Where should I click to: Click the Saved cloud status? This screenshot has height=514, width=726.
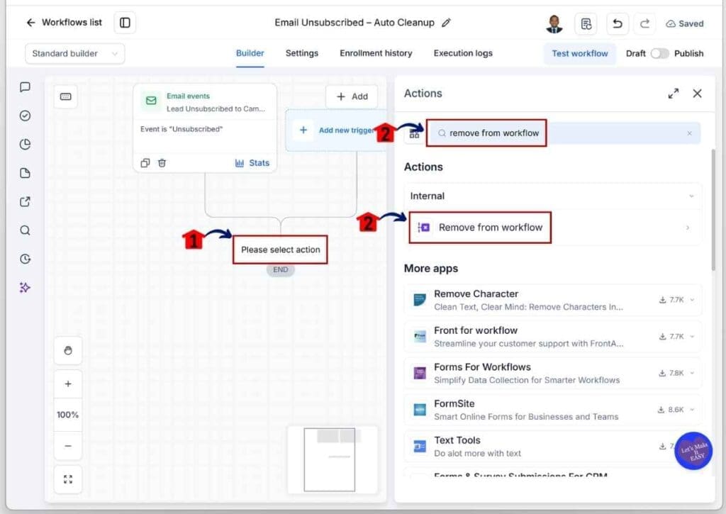(x=684, y=23)
